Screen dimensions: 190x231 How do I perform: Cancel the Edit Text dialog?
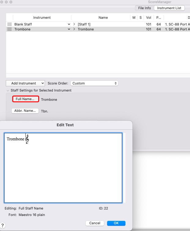tap(95, 223)
